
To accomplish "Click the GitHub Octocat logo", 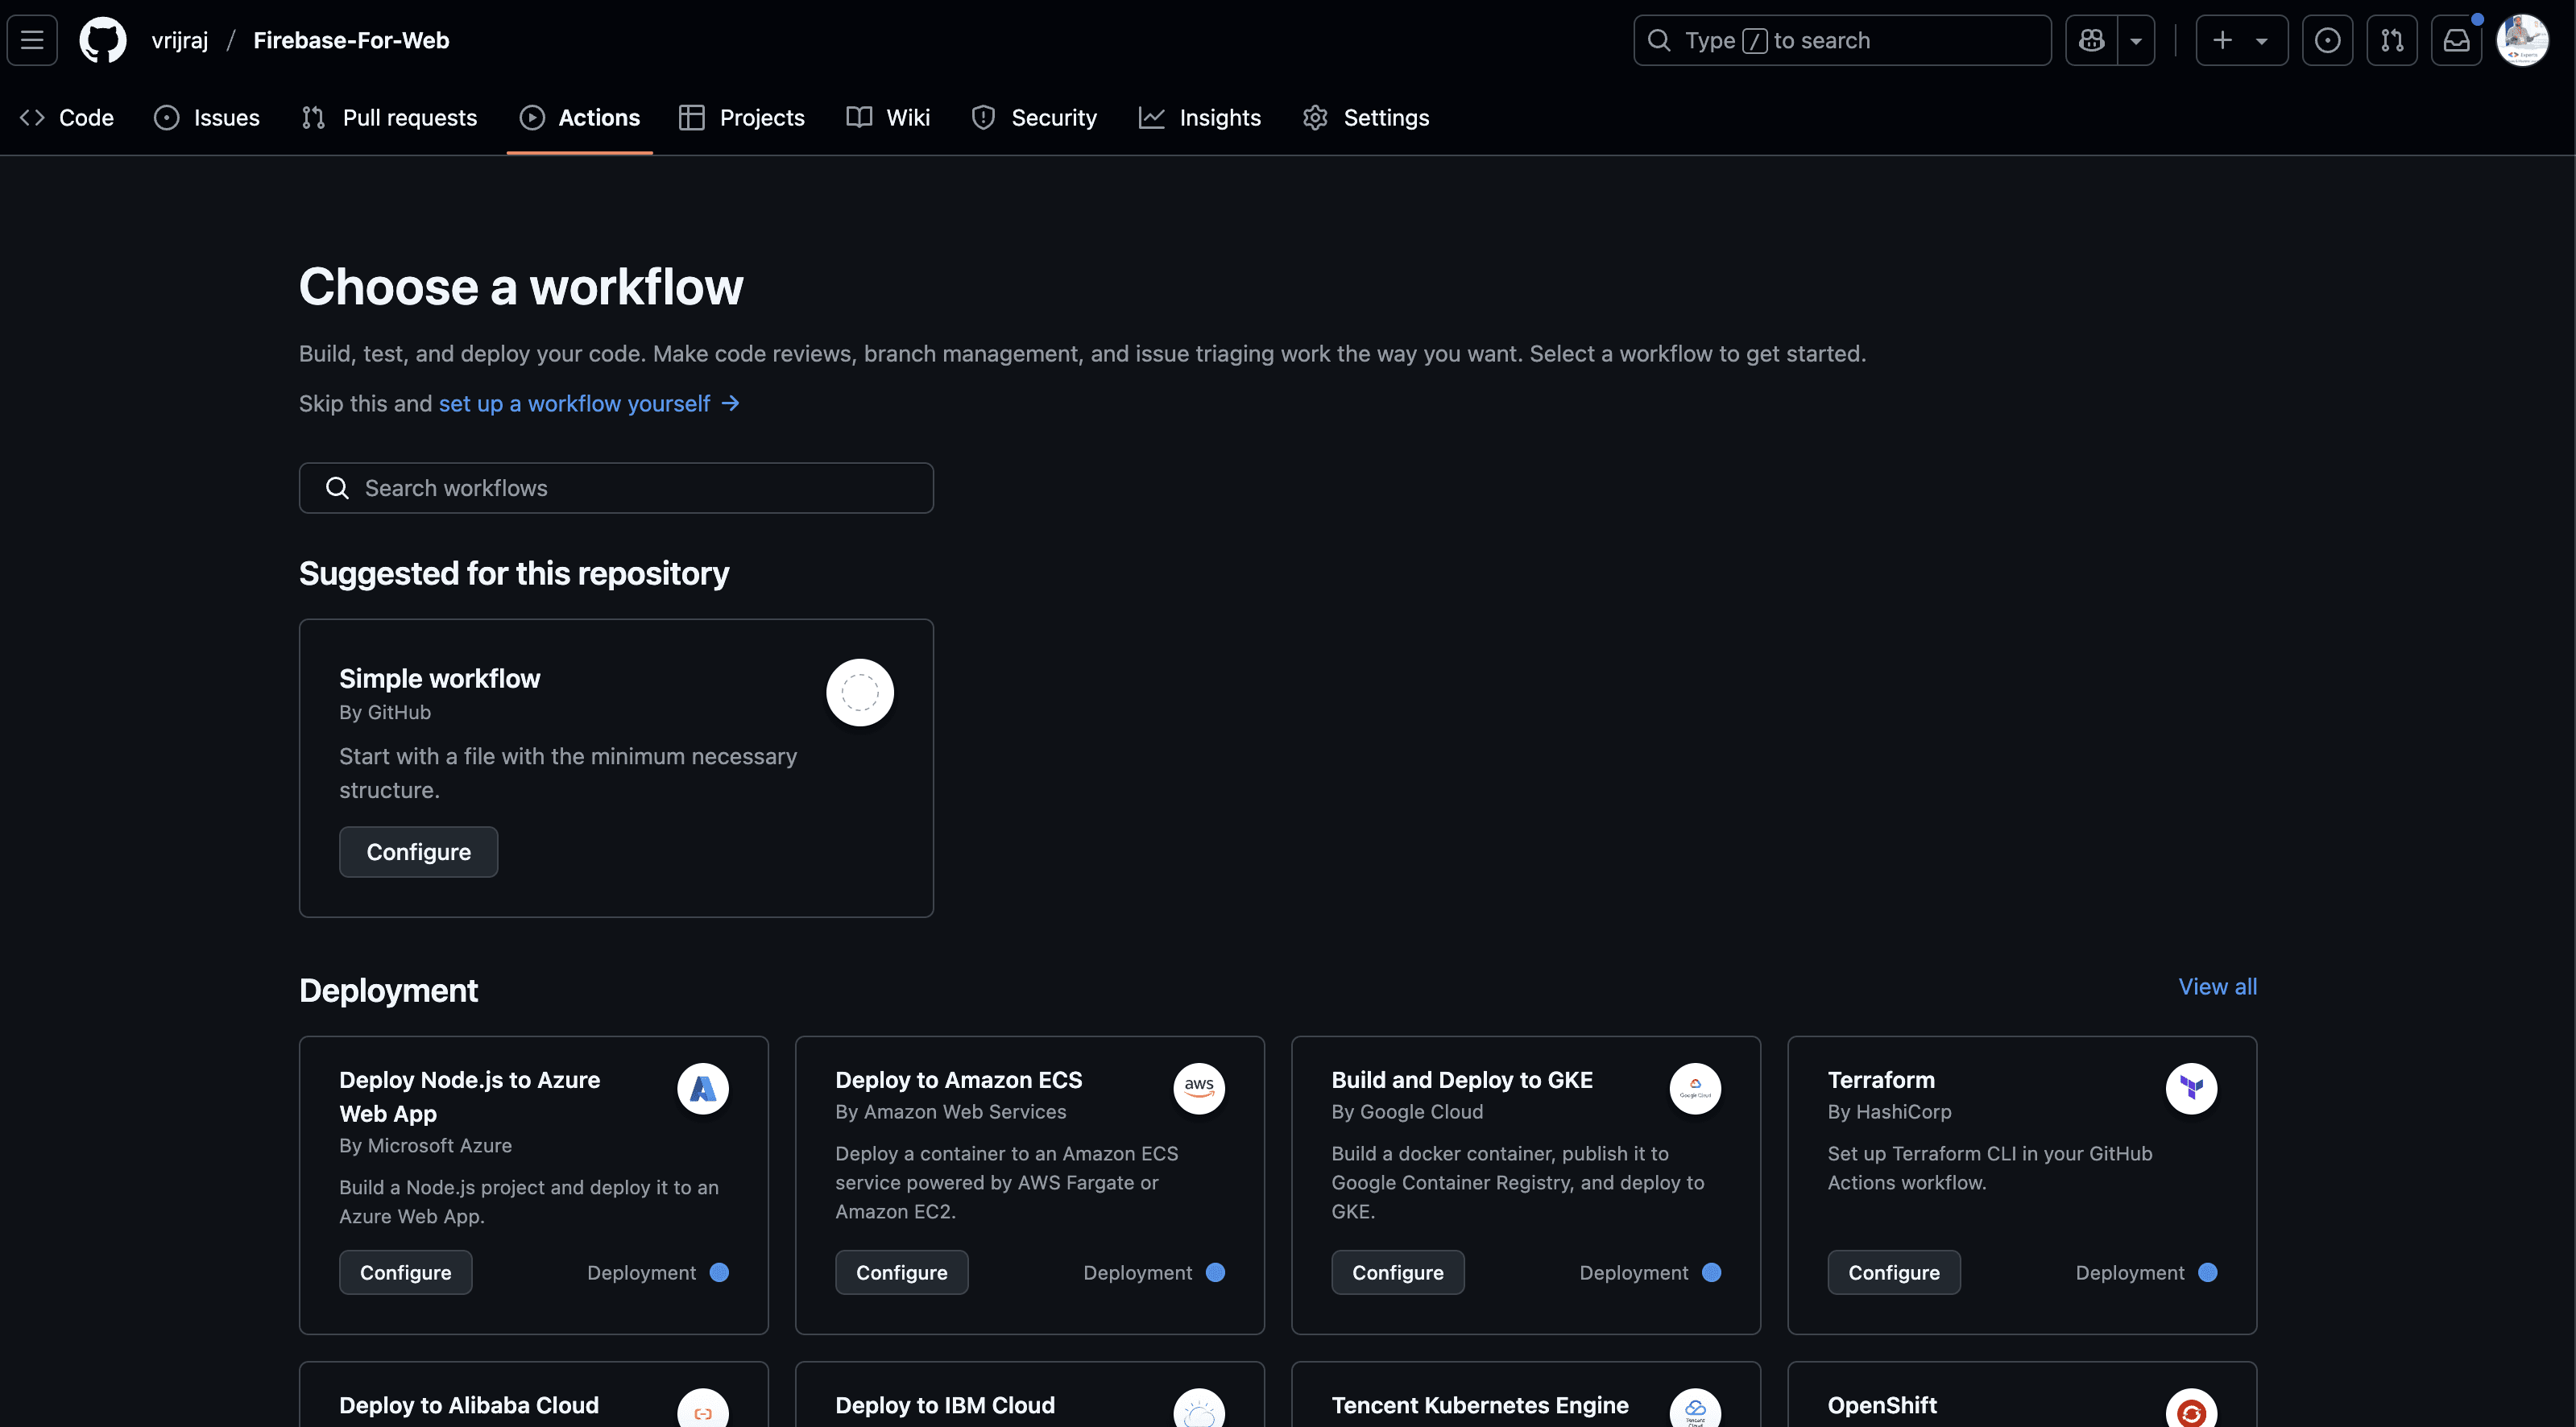I will coord(103,40).
